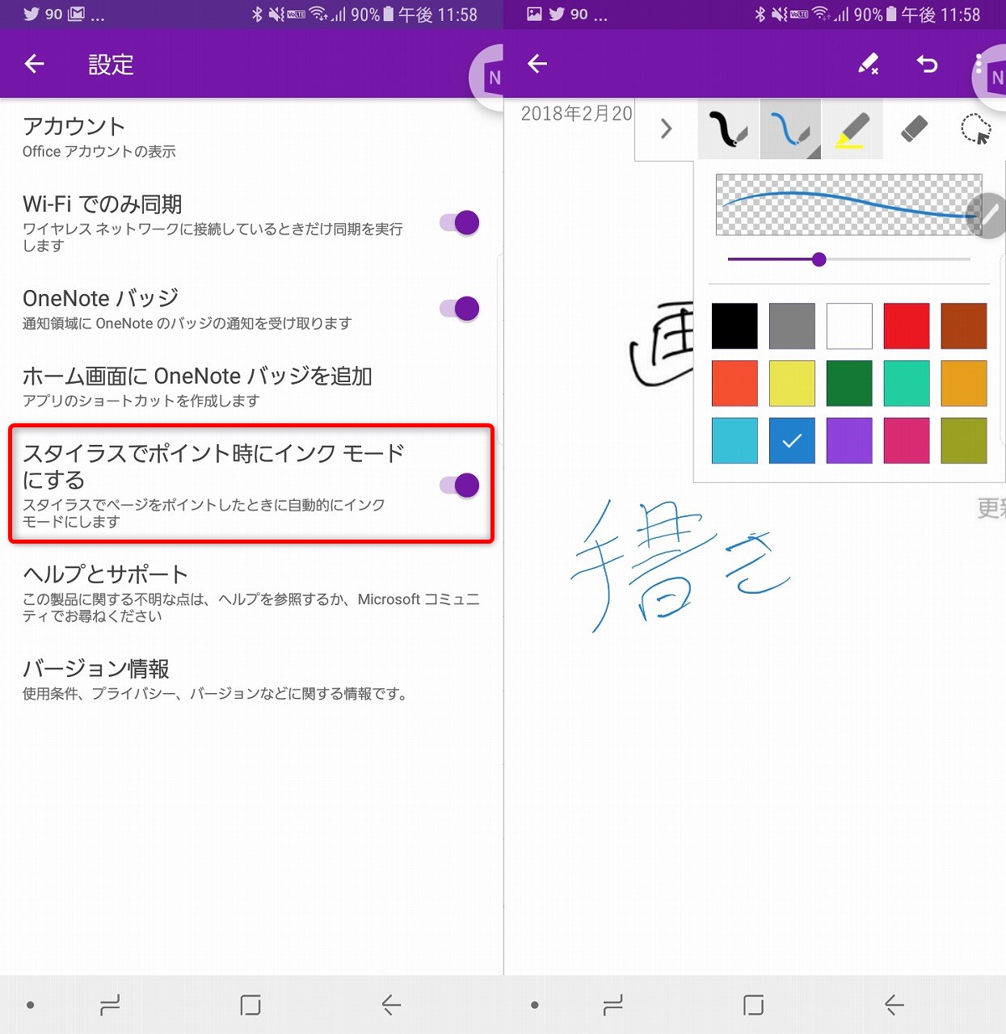
Task: Undo the last ink stroke
Action: point(928,64)
